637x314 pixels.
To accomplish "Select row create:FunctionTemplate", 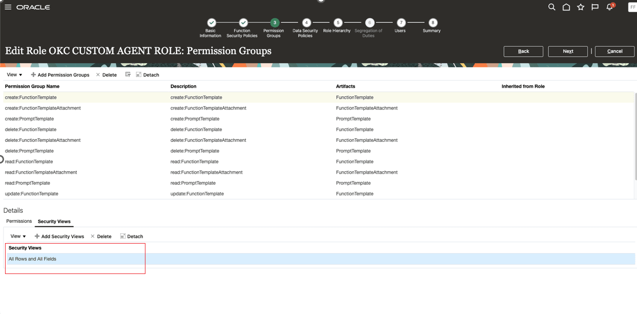I will click(318, 97).
